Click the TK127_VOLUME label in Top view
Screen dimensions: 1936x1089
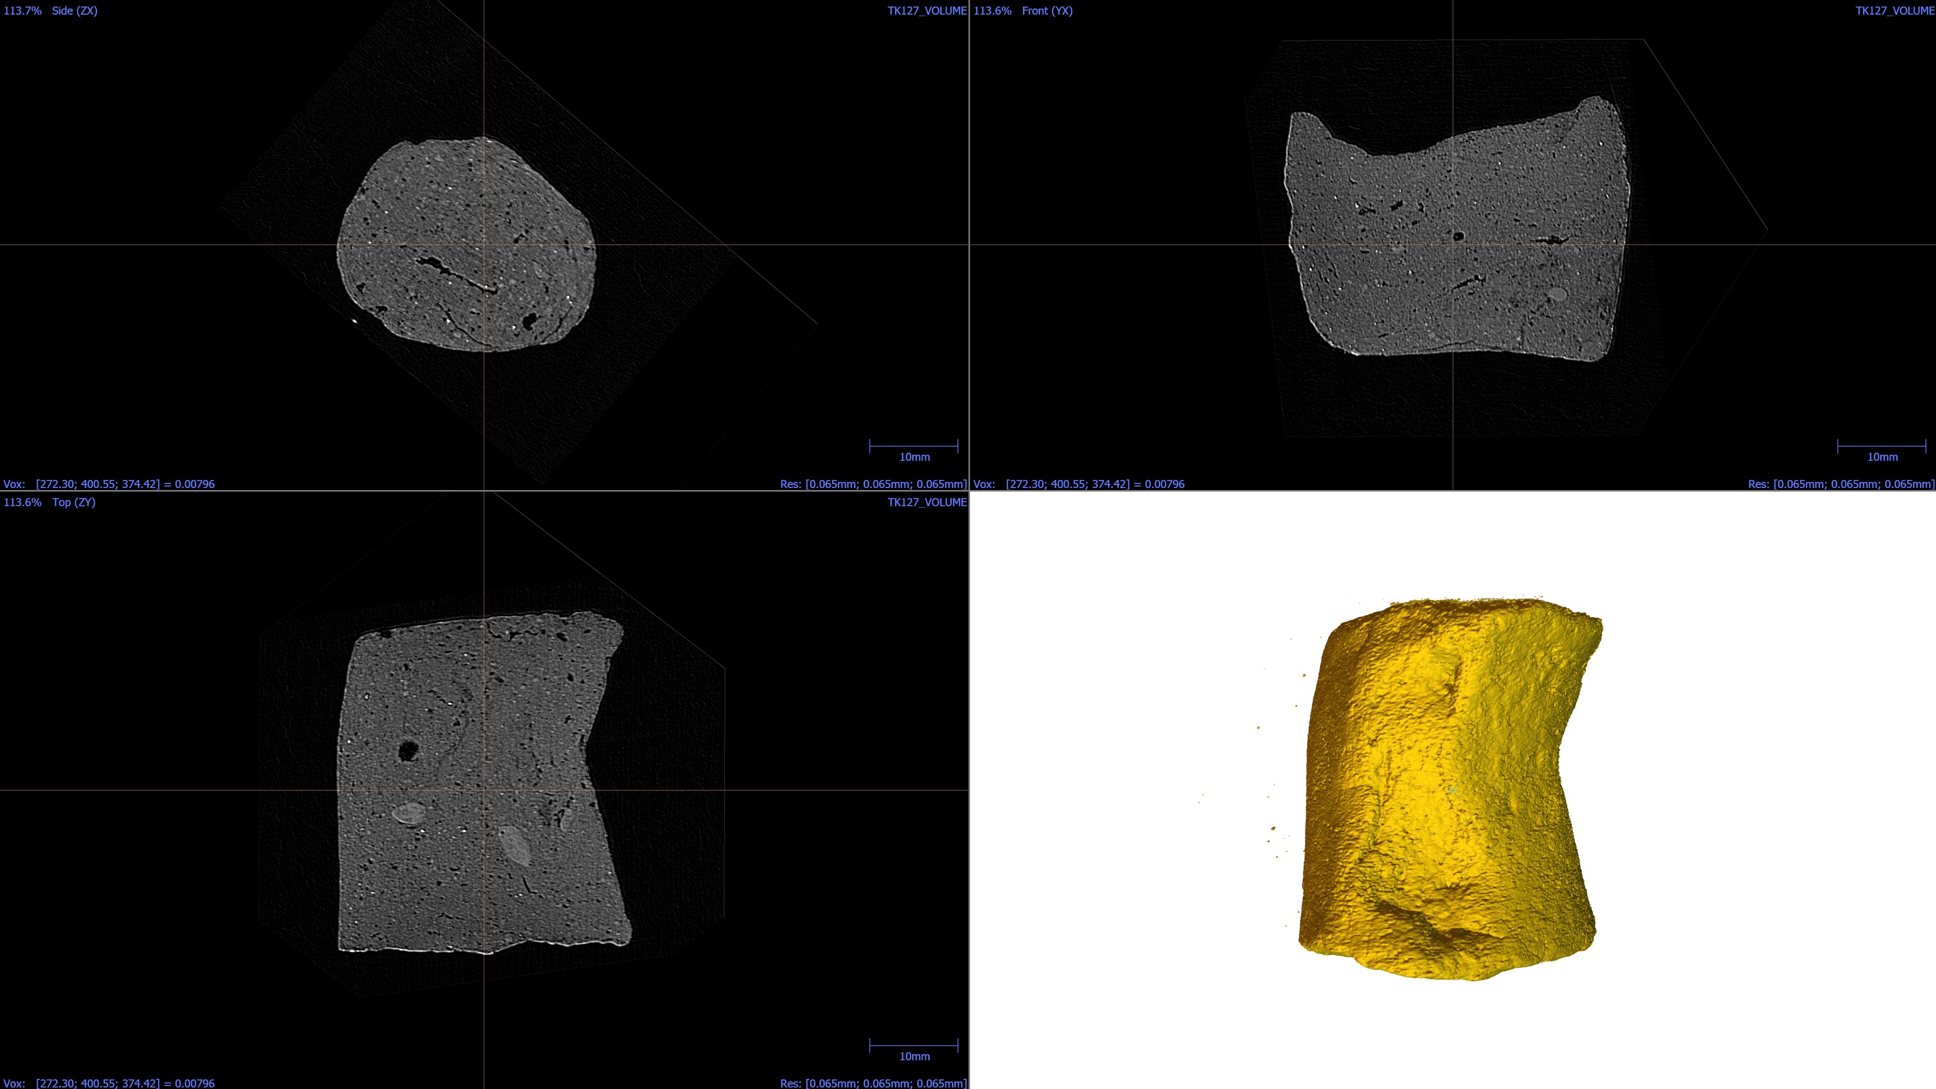[927, 502]
